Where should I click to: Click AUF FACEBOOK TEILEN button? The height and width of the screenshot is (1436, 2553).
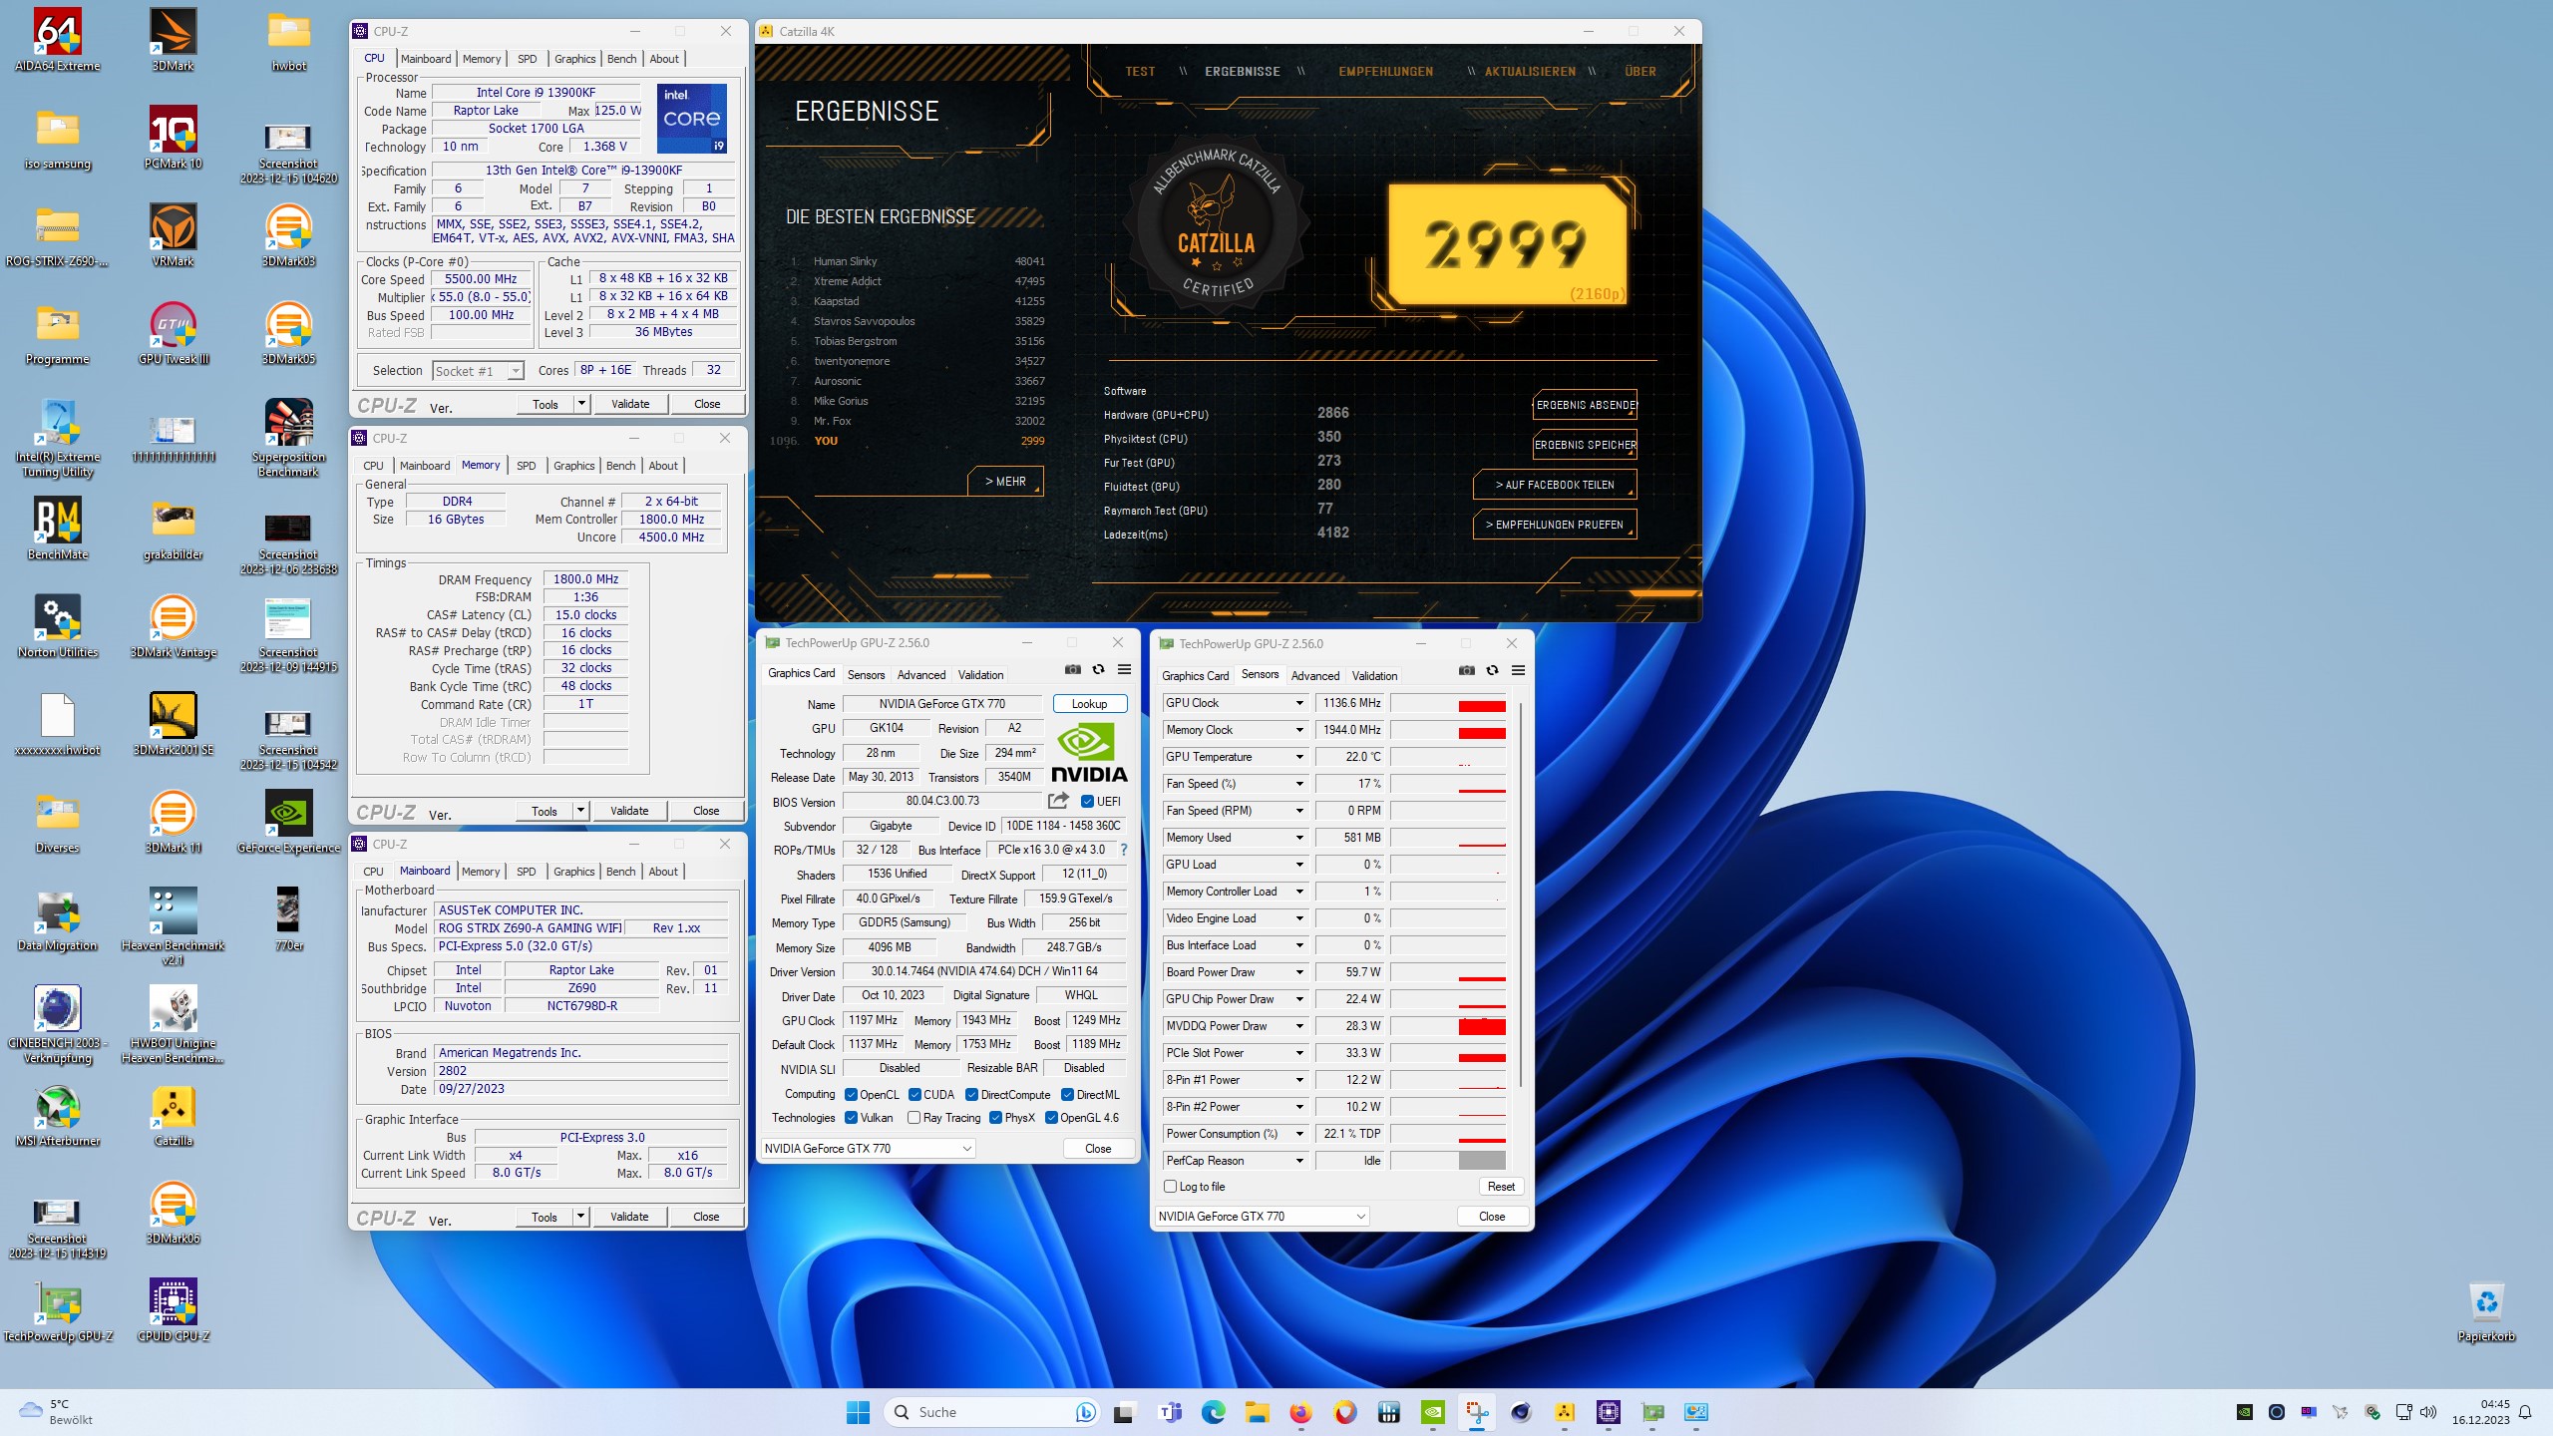click(1555, 485)
